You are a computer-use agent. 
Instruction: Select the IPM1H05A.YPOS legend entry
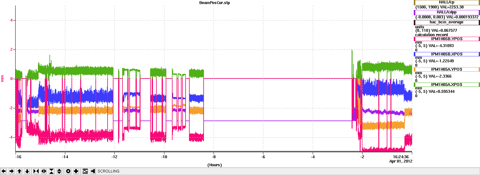[x=447, y=69]
